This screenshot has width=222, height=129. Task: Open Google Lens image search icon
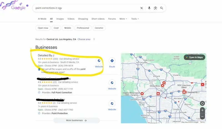155,8
